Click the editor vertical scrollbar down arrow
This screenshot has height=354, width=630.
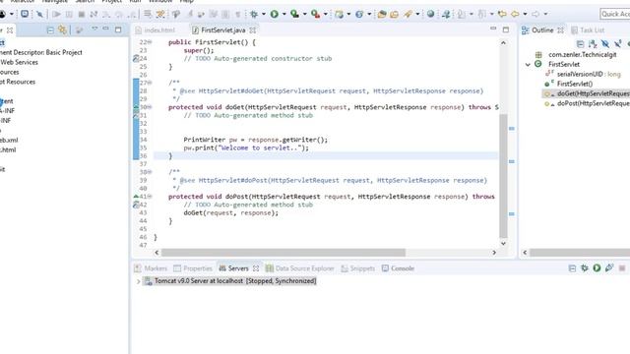(x=503, y=243)
